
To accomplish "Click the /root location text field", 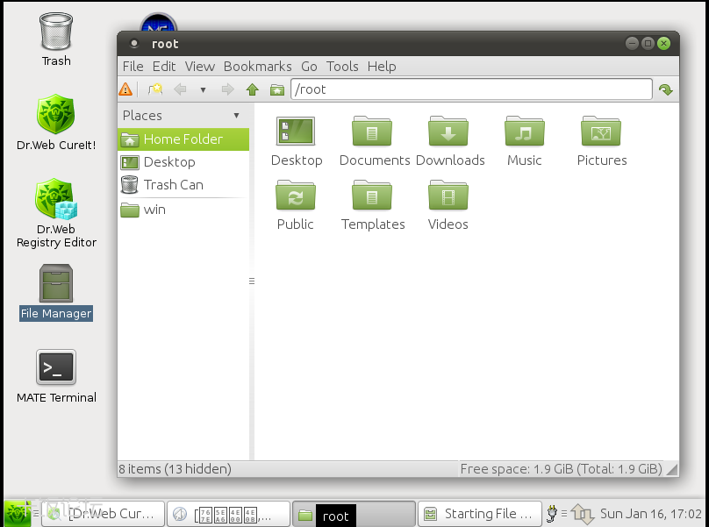I will [471, 89].
